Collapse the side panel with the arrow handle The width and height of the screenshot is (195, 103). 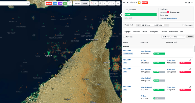pyautogui.click(x=122, y=15)
